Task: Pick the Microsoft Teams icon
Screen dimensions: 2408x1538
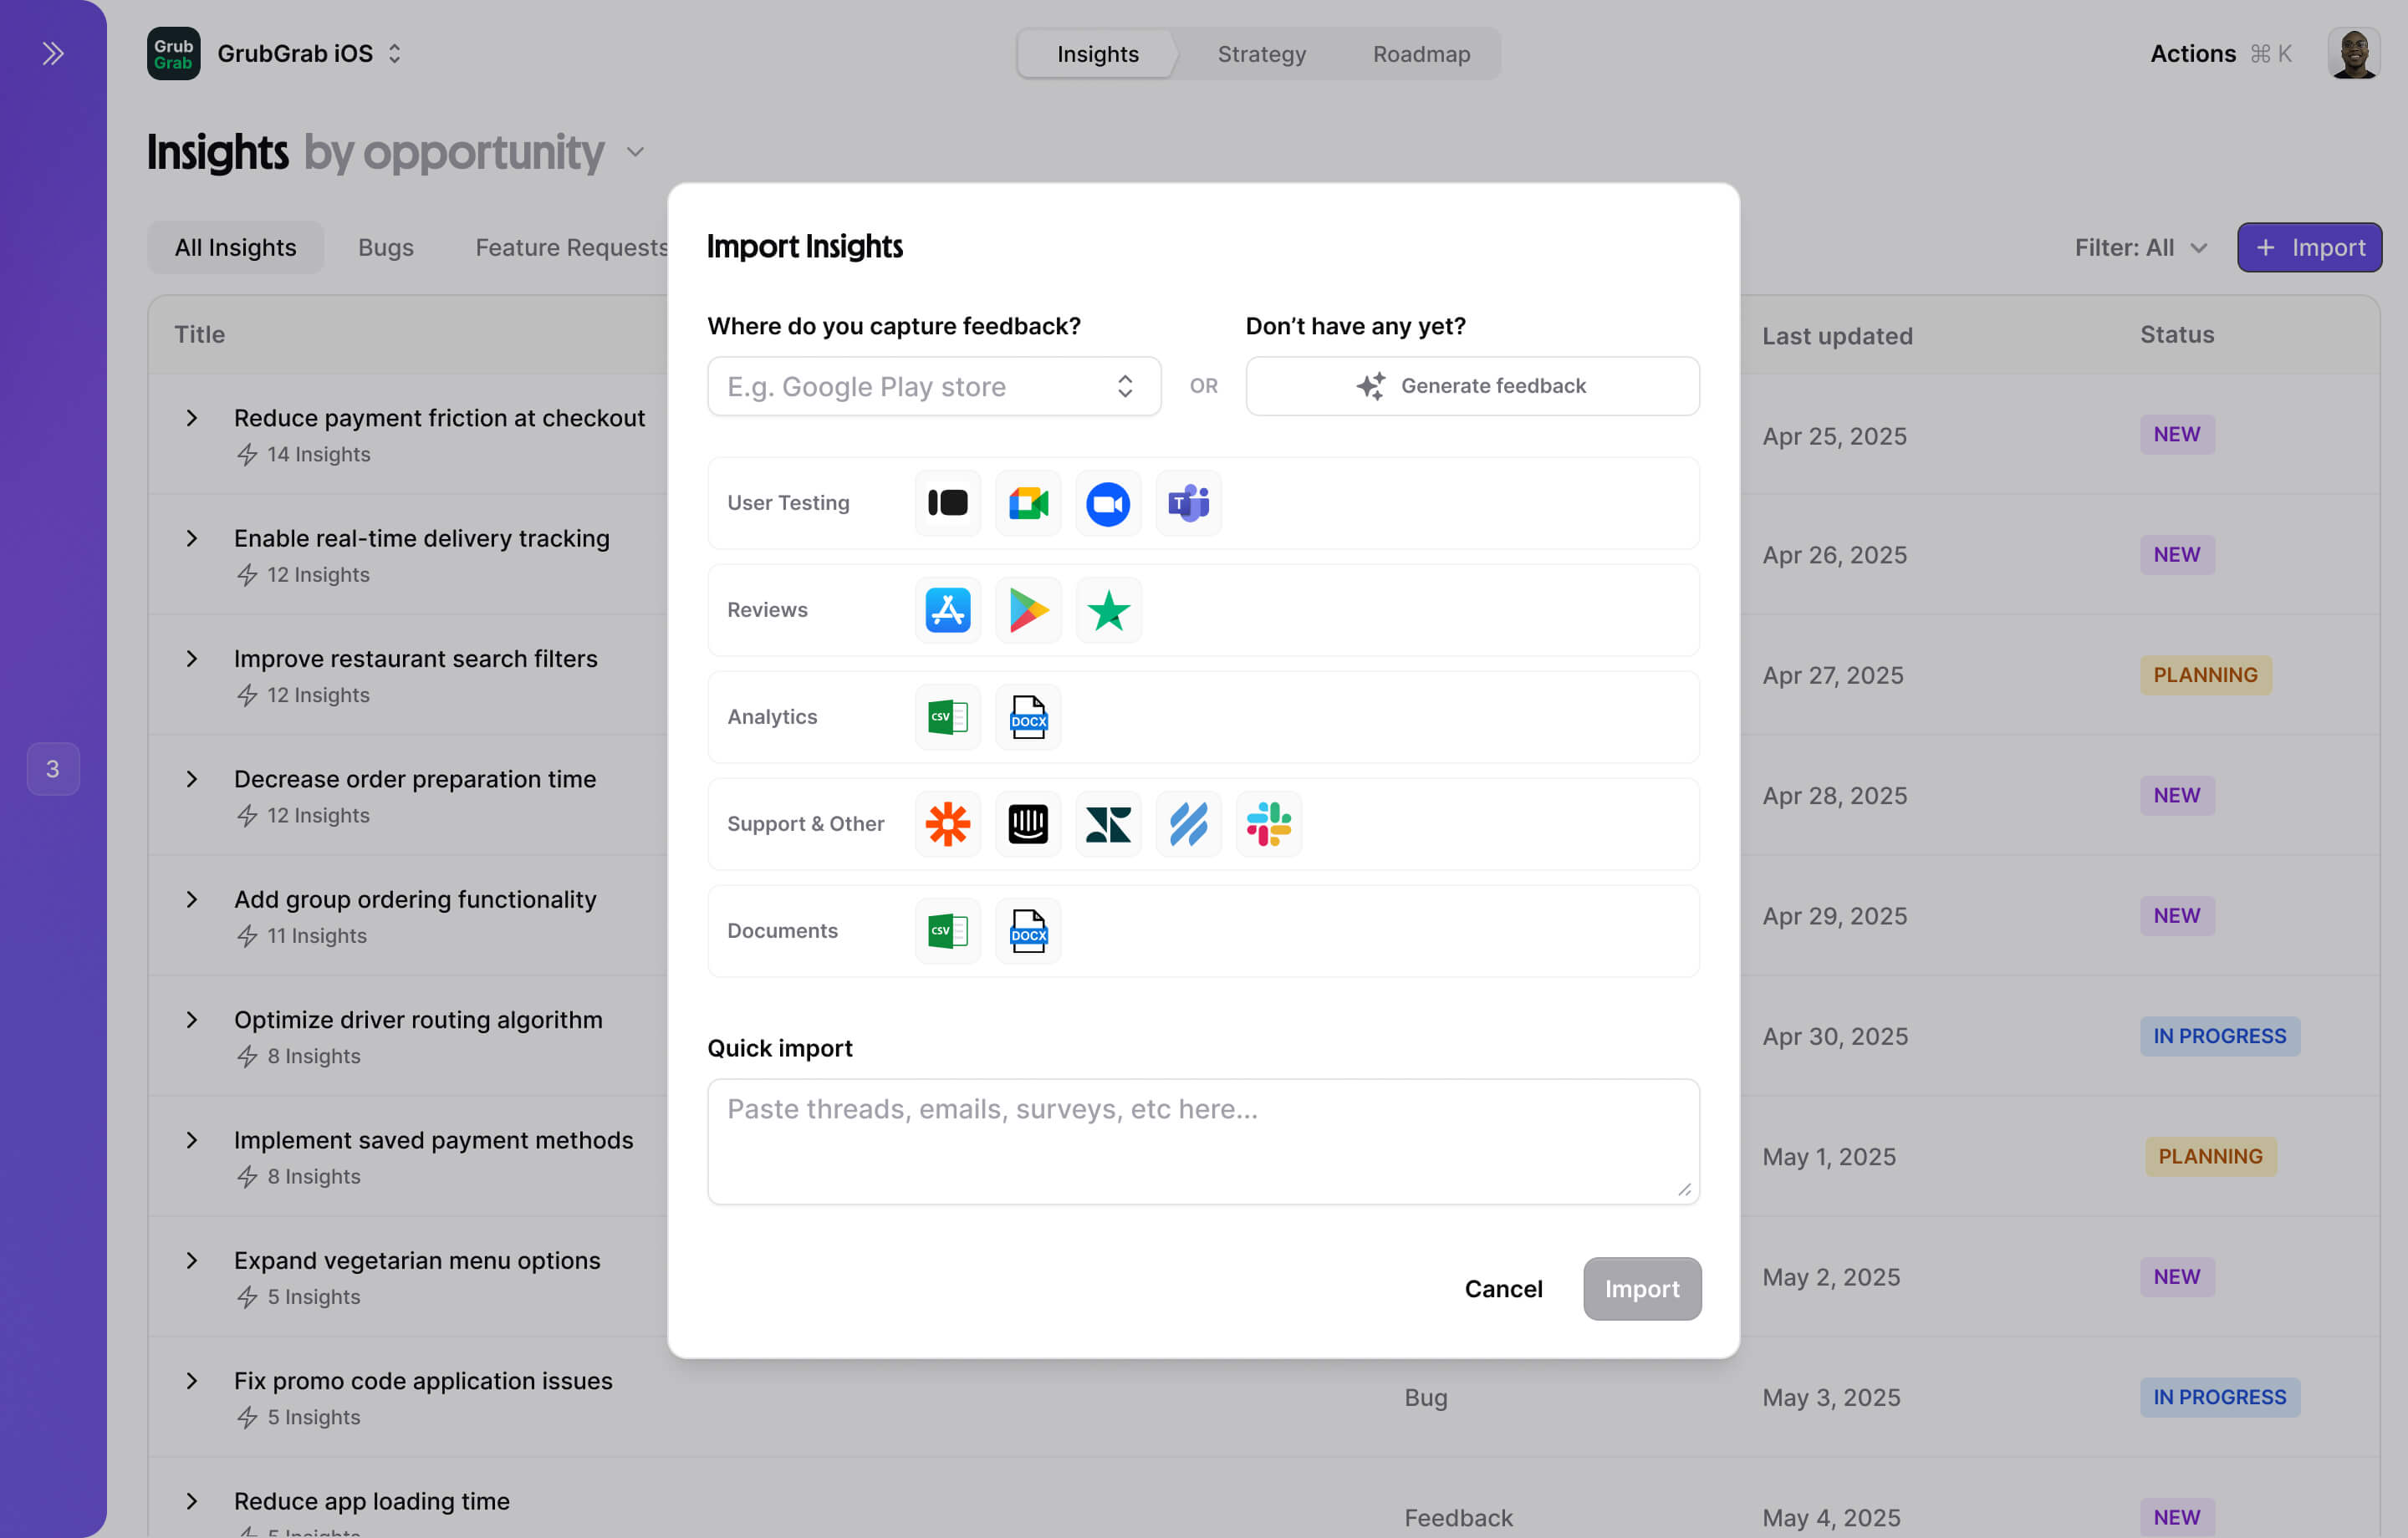Action: point(1188,503)
